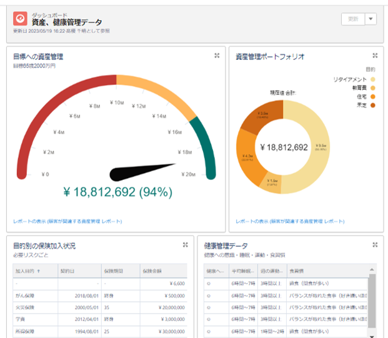Select the リタイアメント legend color dot
Screen dimensions: 388x338
pos(373,80)
